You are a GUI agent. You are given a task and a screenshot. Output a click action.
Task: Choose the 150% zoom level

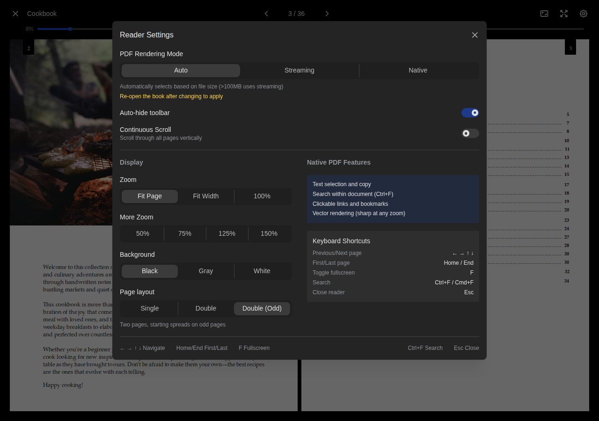269,233
